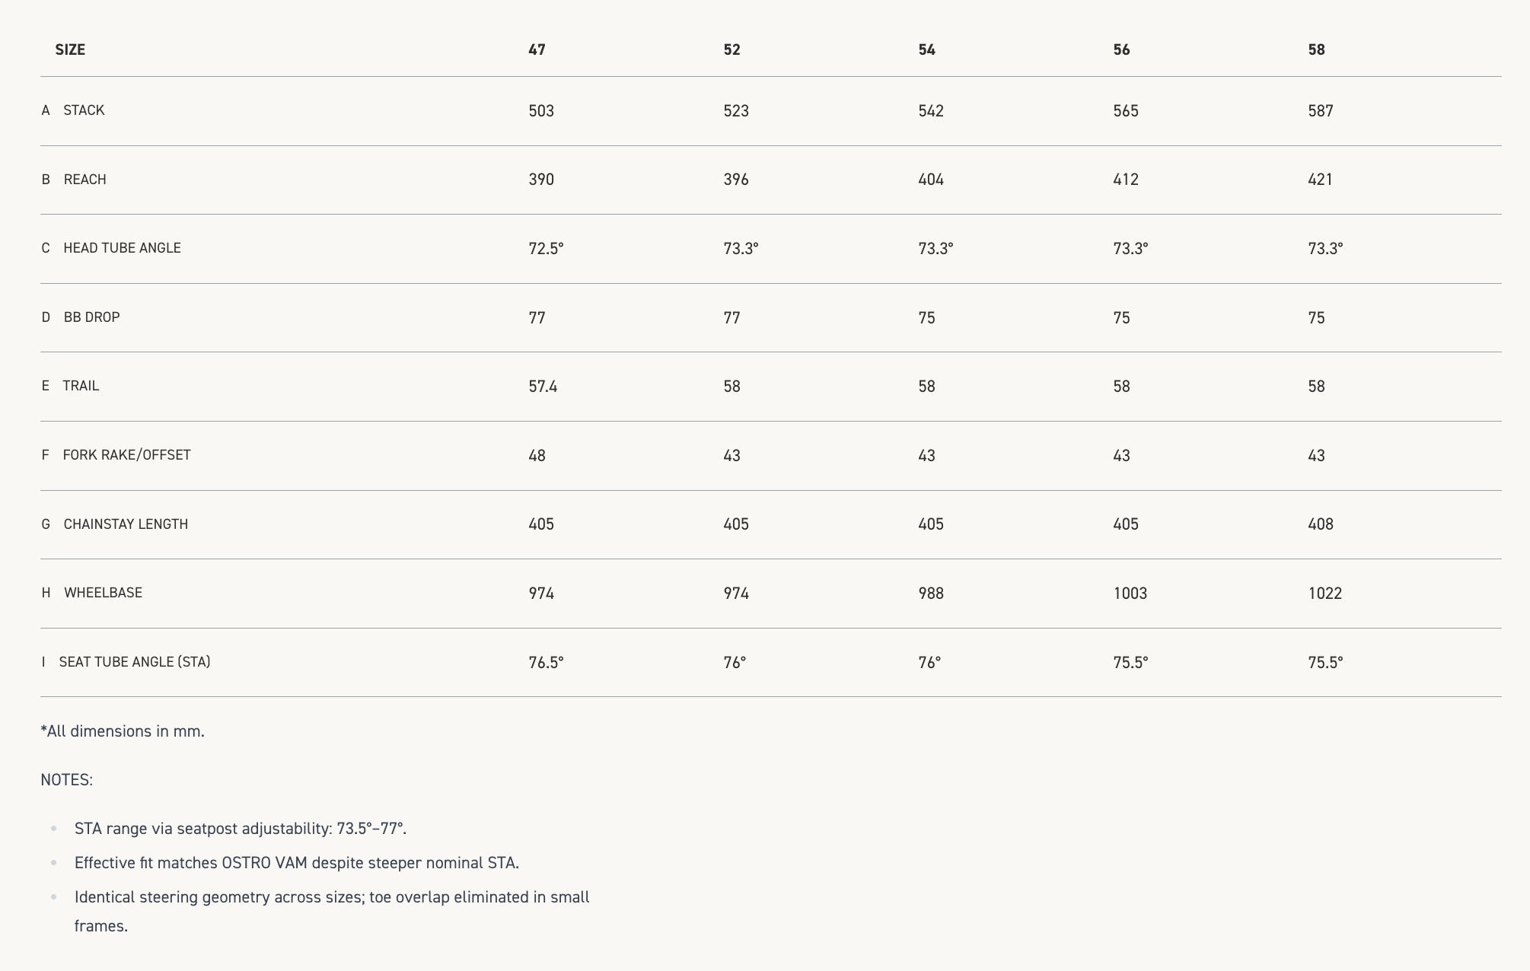Select the 408 chainstay length value

(1321, 524)
